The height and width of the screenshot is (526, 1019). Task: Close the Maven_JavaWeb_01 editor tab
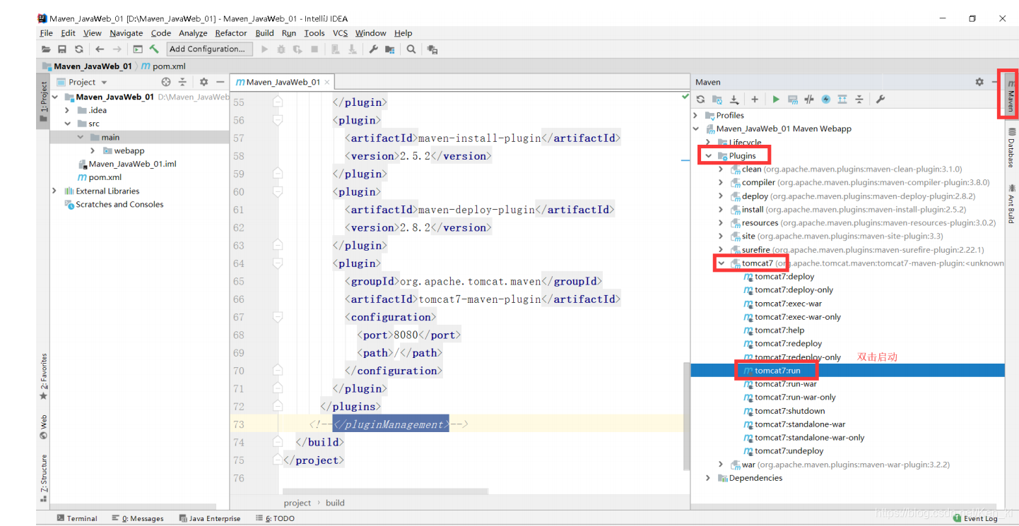click(x=328, y=83)
